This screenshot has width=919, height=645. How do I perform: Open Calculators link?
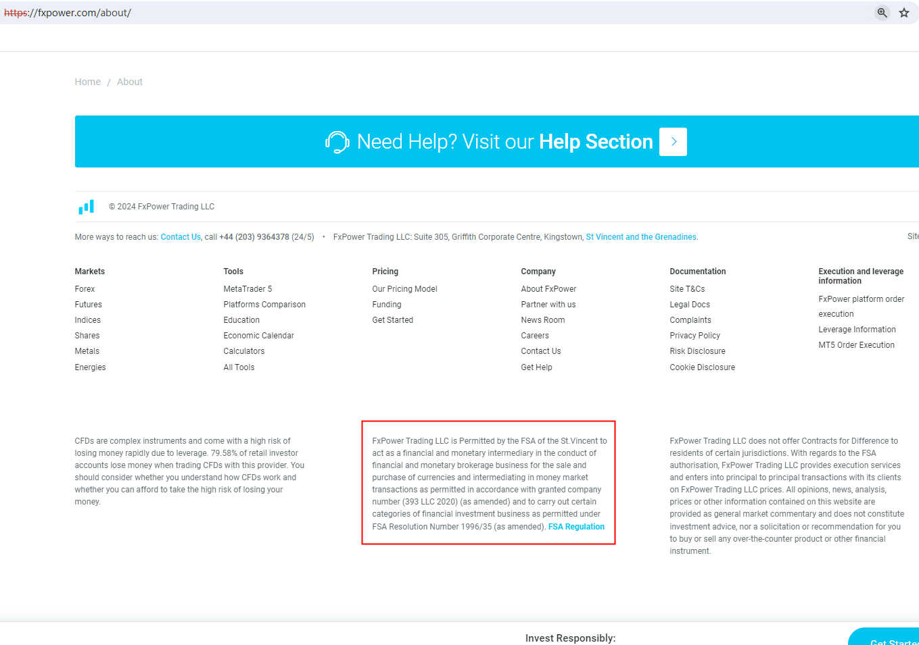point(244,351)
